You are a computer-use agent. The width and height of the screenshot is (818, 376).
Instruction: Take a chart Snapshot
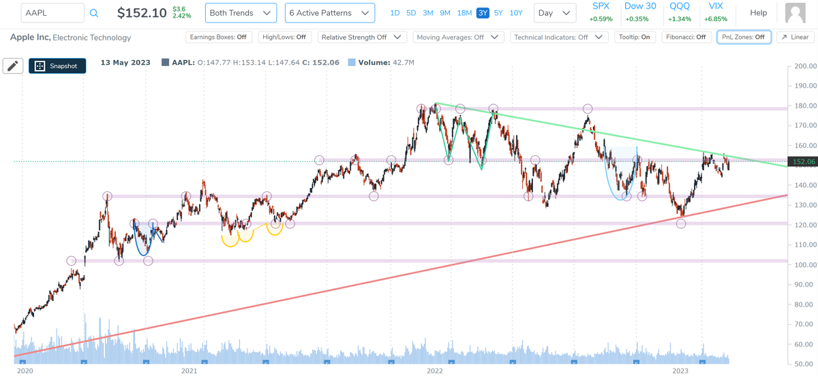point(57,66)
